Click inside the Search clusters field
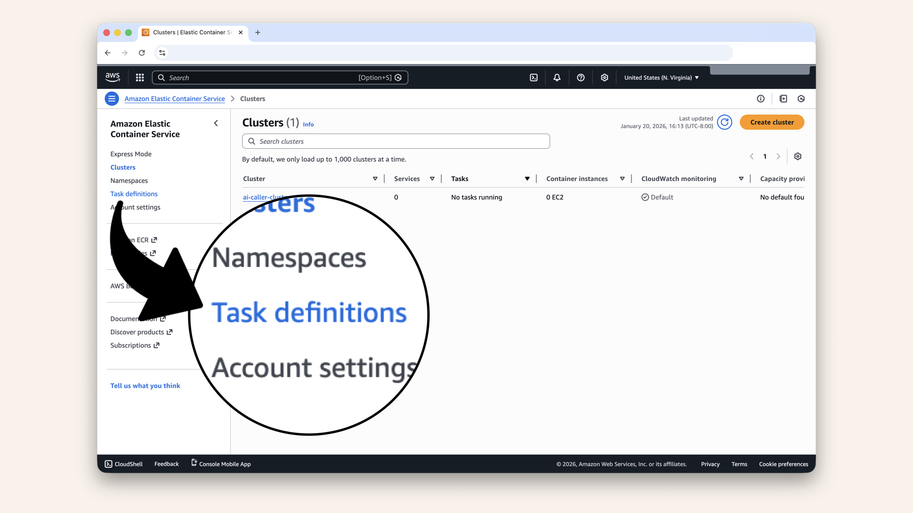Image resolution: width=913 pixels, height=513 pixels. coord(396,141)
